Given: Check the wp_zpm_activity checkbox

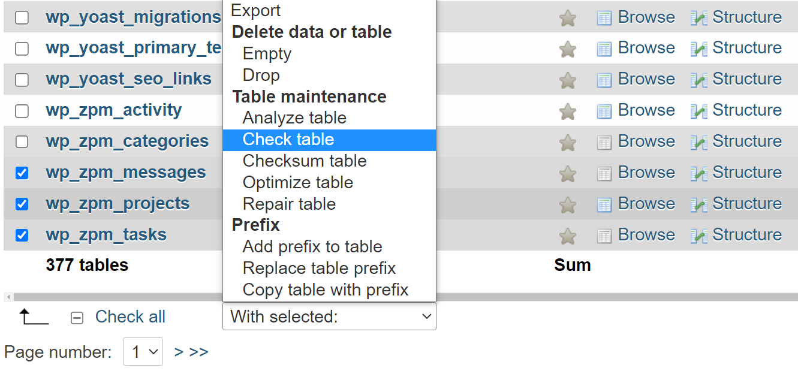Looking at the screenshot, I should pyautogui.click(x=22, y=110).
